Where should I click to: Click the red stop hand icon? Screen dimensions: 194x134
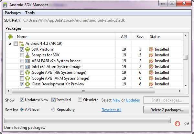point(177,123)
